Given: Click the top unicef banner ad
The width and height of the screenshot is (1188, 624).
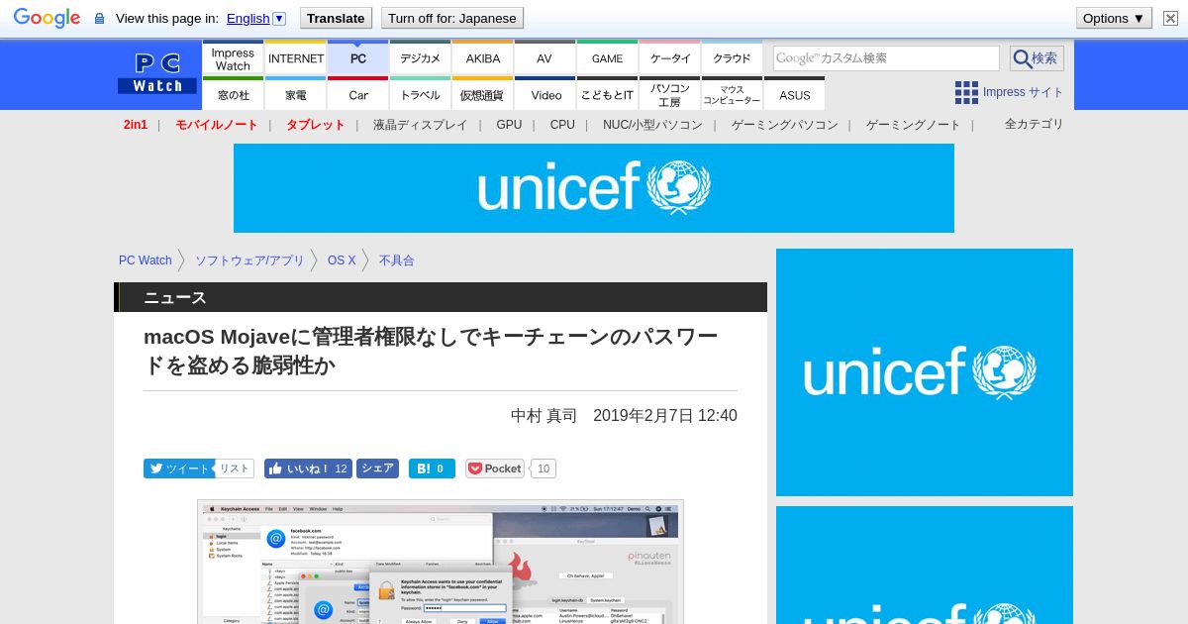Looking at the screenshot, I should pos(594,188).
